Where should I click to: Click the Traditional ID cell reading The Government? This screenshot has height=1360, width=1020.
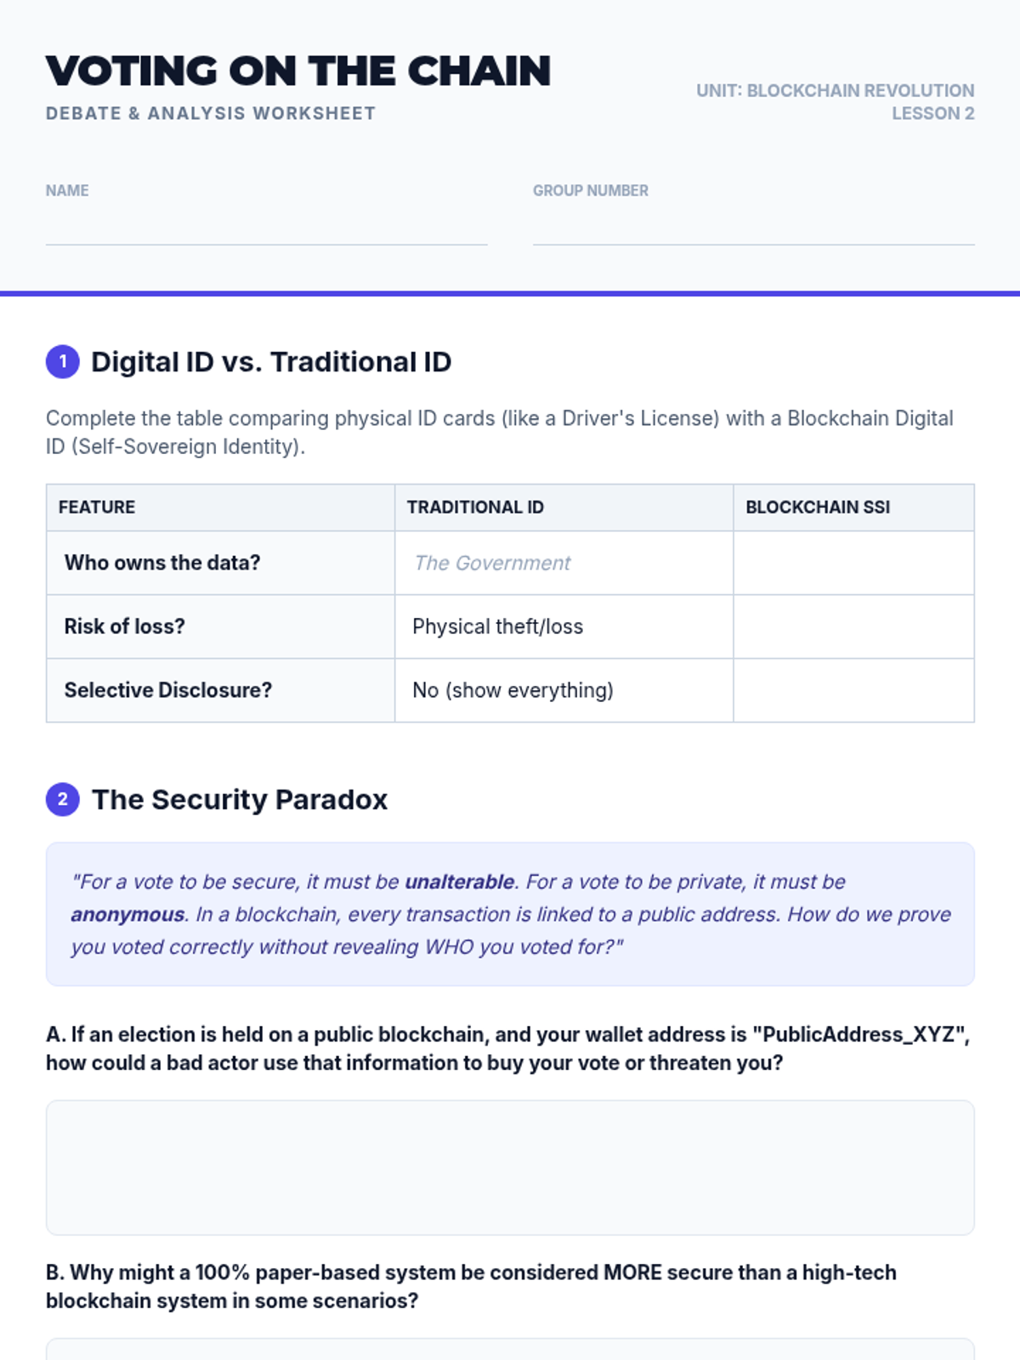[x=564, y=563]
